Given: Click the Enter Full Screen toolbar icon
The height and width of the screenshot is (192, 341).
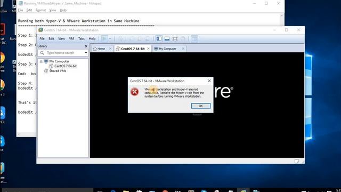Looking at the screenshot, I should pos(175,39).
